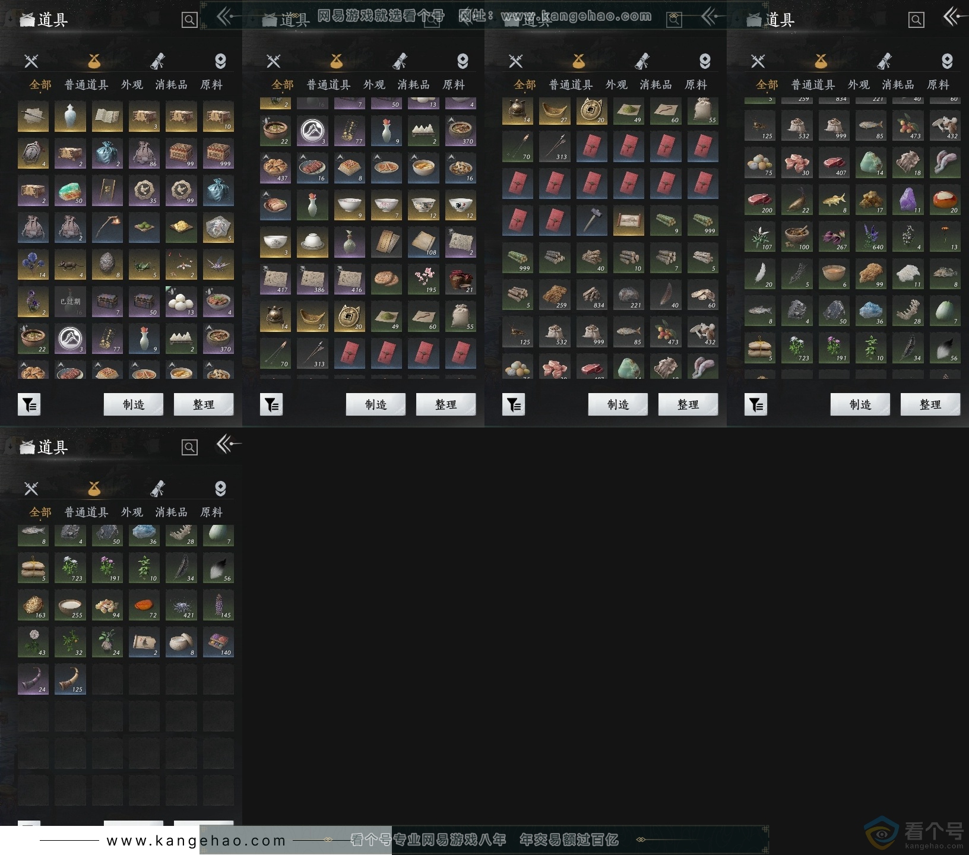Select the ivory horn with count 125
969x855 pixels.
coord(70,679)
